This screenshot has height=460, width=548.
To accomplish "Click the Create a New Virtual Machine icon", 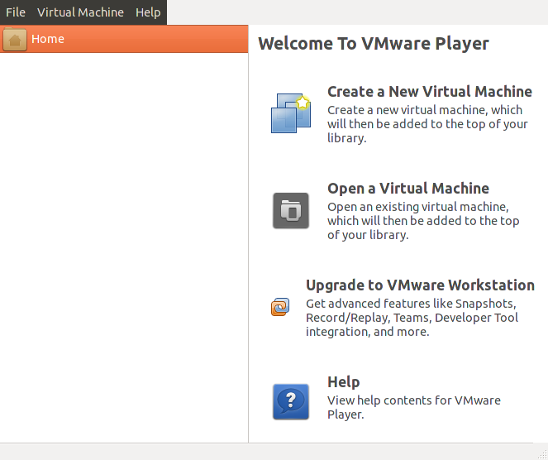I will point(290,113).
